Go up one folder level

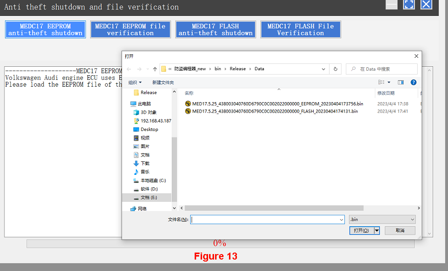pos(155,69)
